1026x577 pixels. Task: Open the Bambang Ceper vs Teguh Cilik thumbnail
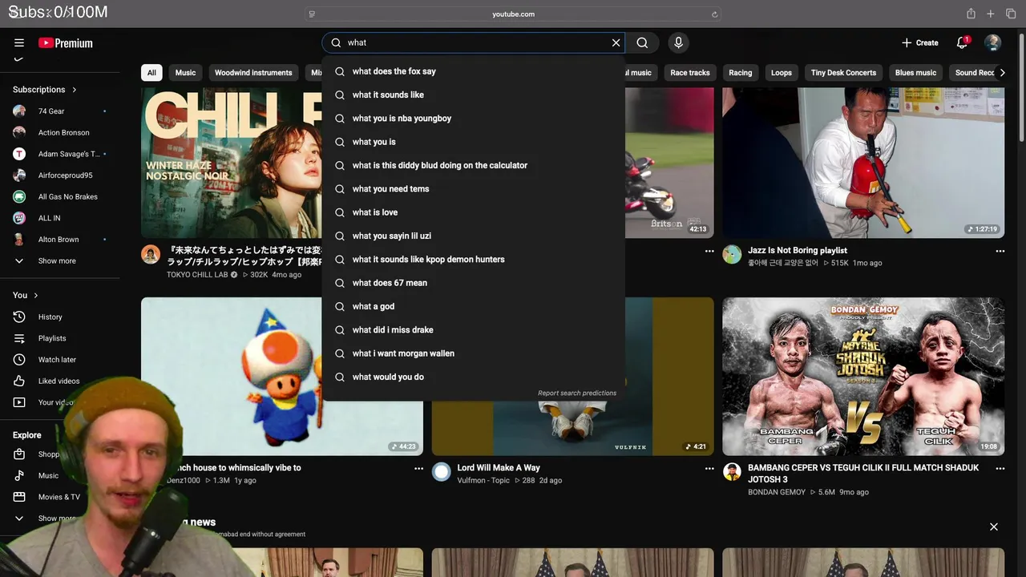[863, 377]
